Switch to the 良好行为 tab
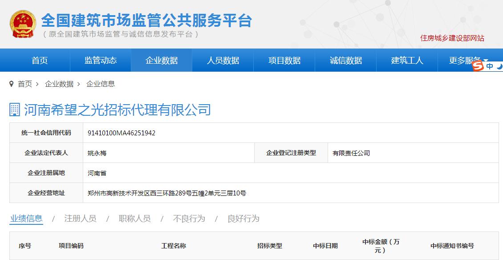The image size is (503, 260). [x=243, y=219]
